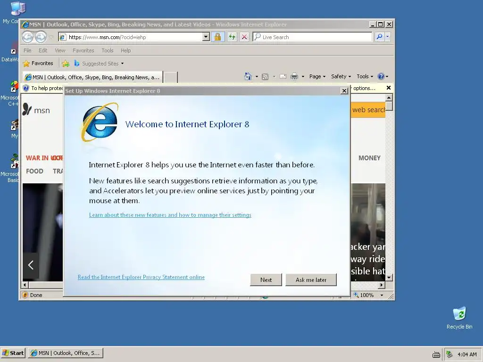Click vertical scrollbar down arrow
The height and width of the screenshot is (362, 483).
coord(389,277)
